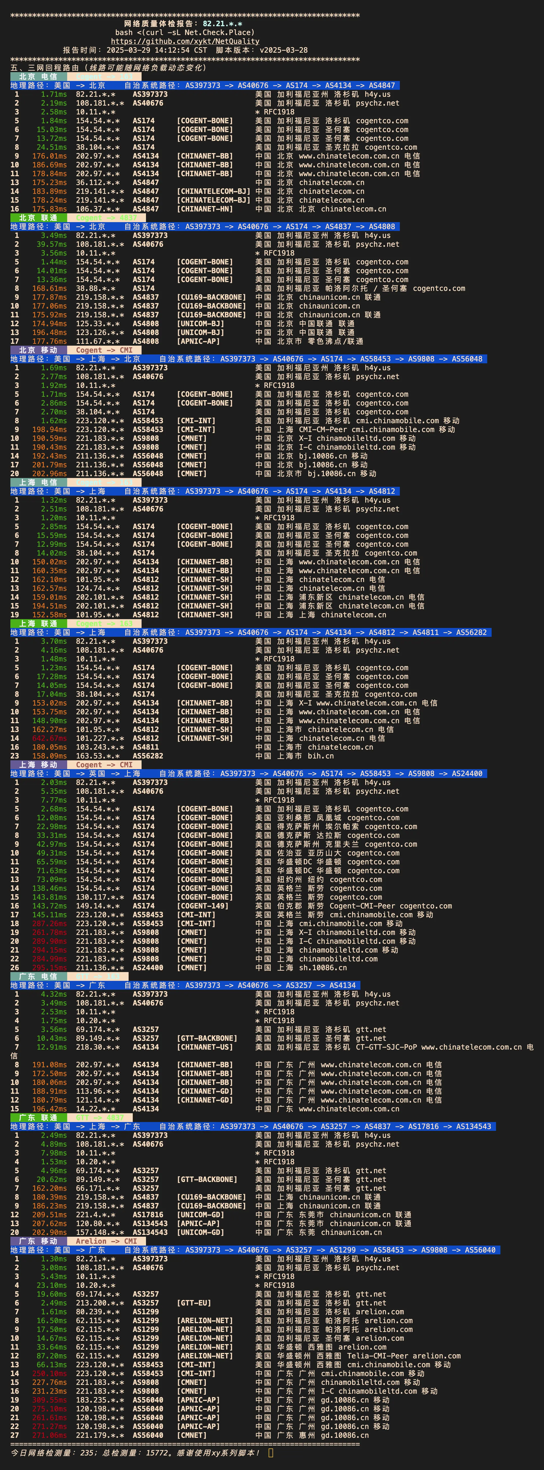Click the 亚利桑那 凤凰城 location text
Image resolution: width=544 pixels, height=1470 pixels.
coord(310,818)
